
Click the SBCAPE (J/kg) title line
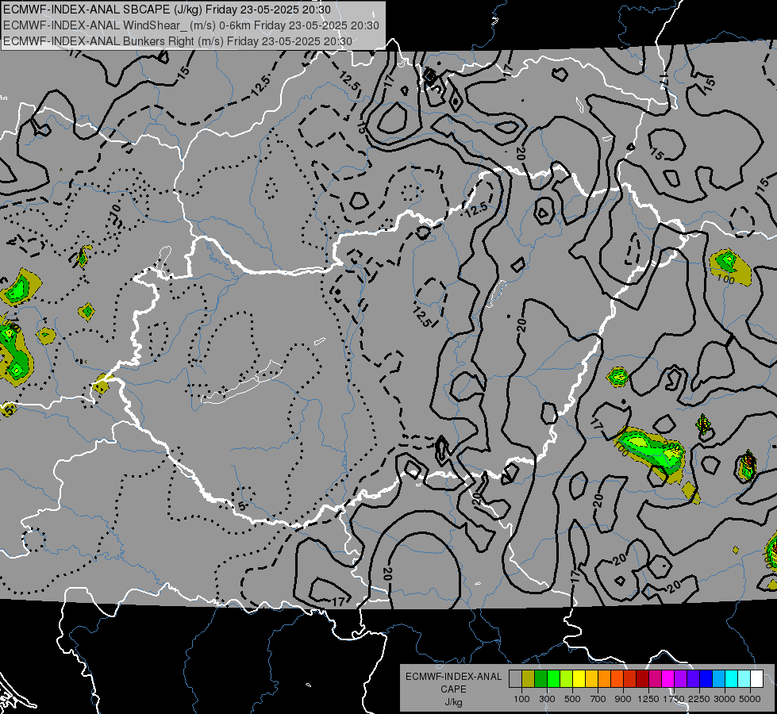click(x=167, y=10)
